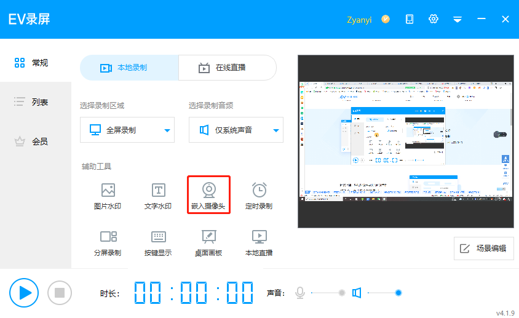Select the 嵌入摄像头 embed camera tool

209,196
